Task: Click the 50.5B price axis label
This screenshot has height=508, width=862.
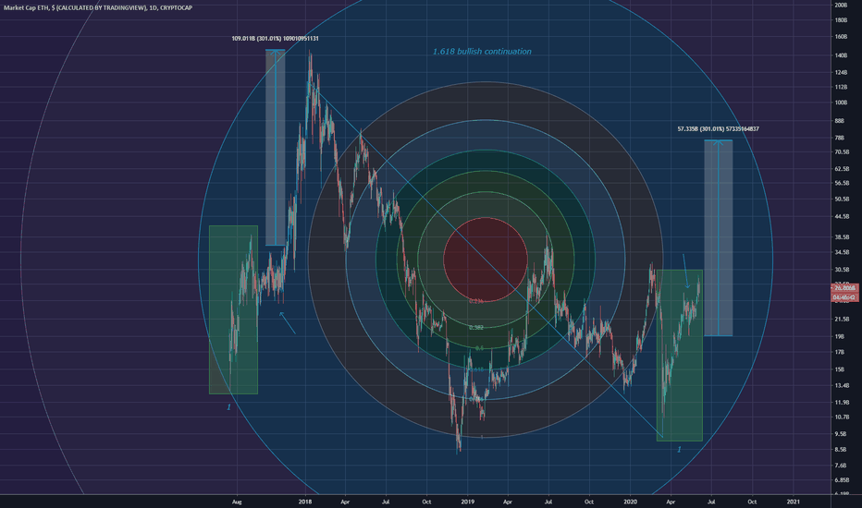Action: tap(842, 199)
